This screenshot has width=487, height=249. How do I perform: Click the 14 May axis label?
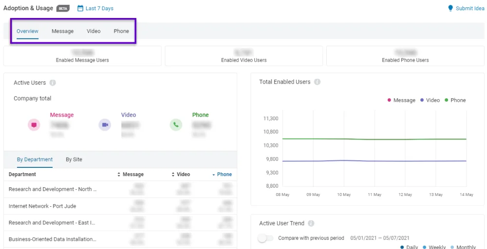[x=466, y=195]
